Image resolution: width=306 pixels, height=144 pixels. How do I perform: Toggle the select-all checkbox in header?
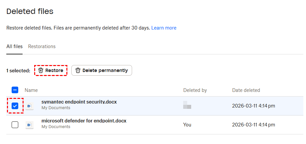[15, 90]
